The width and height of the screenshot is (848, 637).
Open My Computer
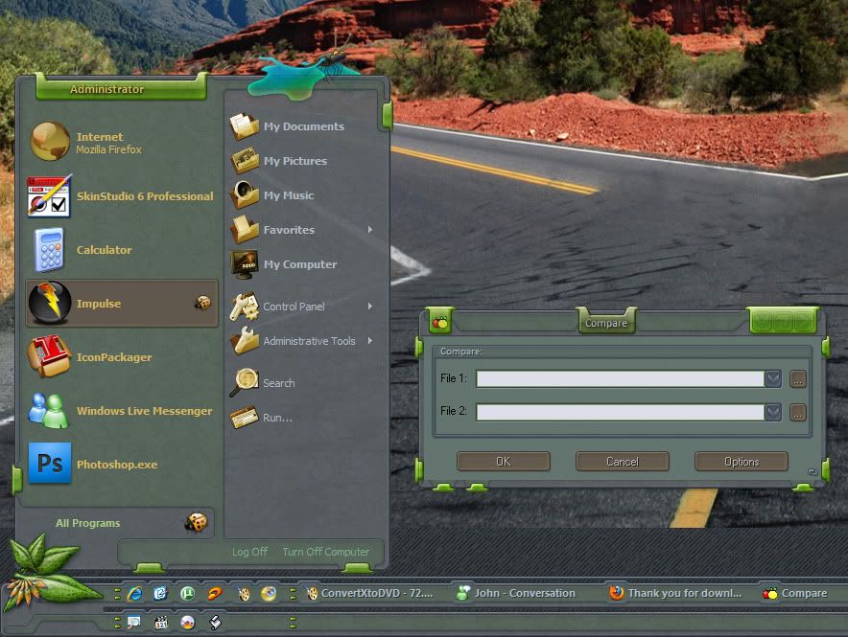(x=302, y=264)
